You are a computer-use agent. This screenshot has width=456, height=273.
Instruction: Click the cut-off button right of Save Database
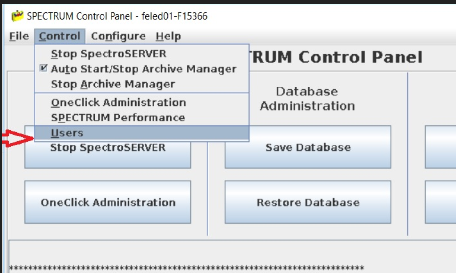440,147
